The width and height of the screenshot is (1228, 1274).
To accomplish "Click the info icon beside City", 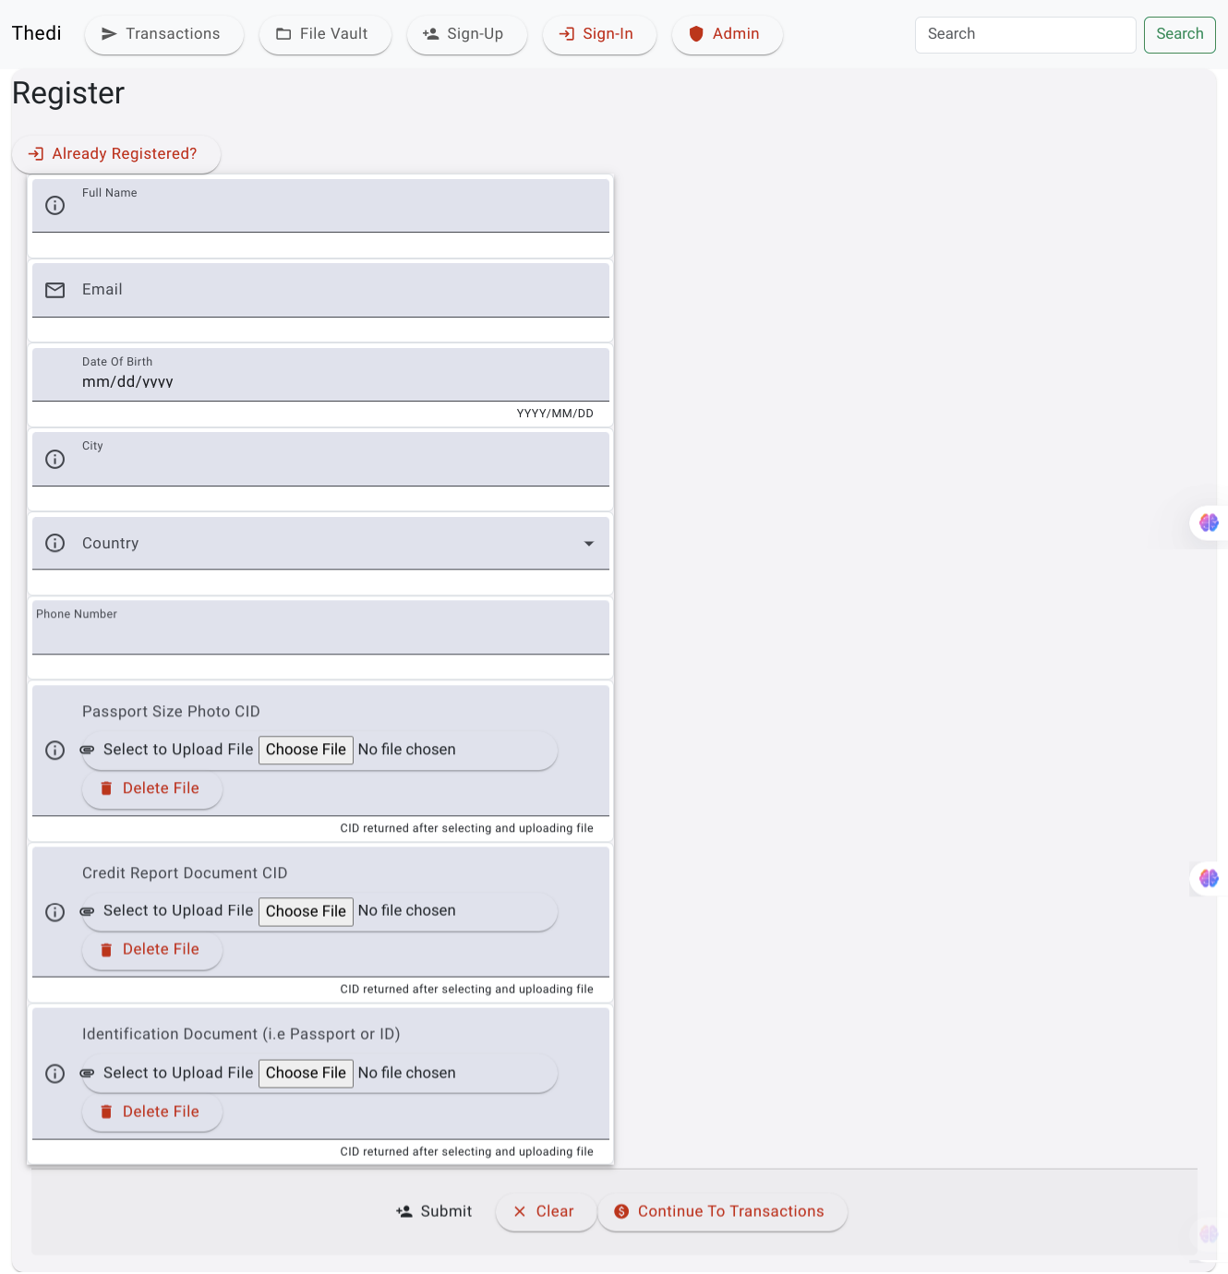I will point(55,459).
